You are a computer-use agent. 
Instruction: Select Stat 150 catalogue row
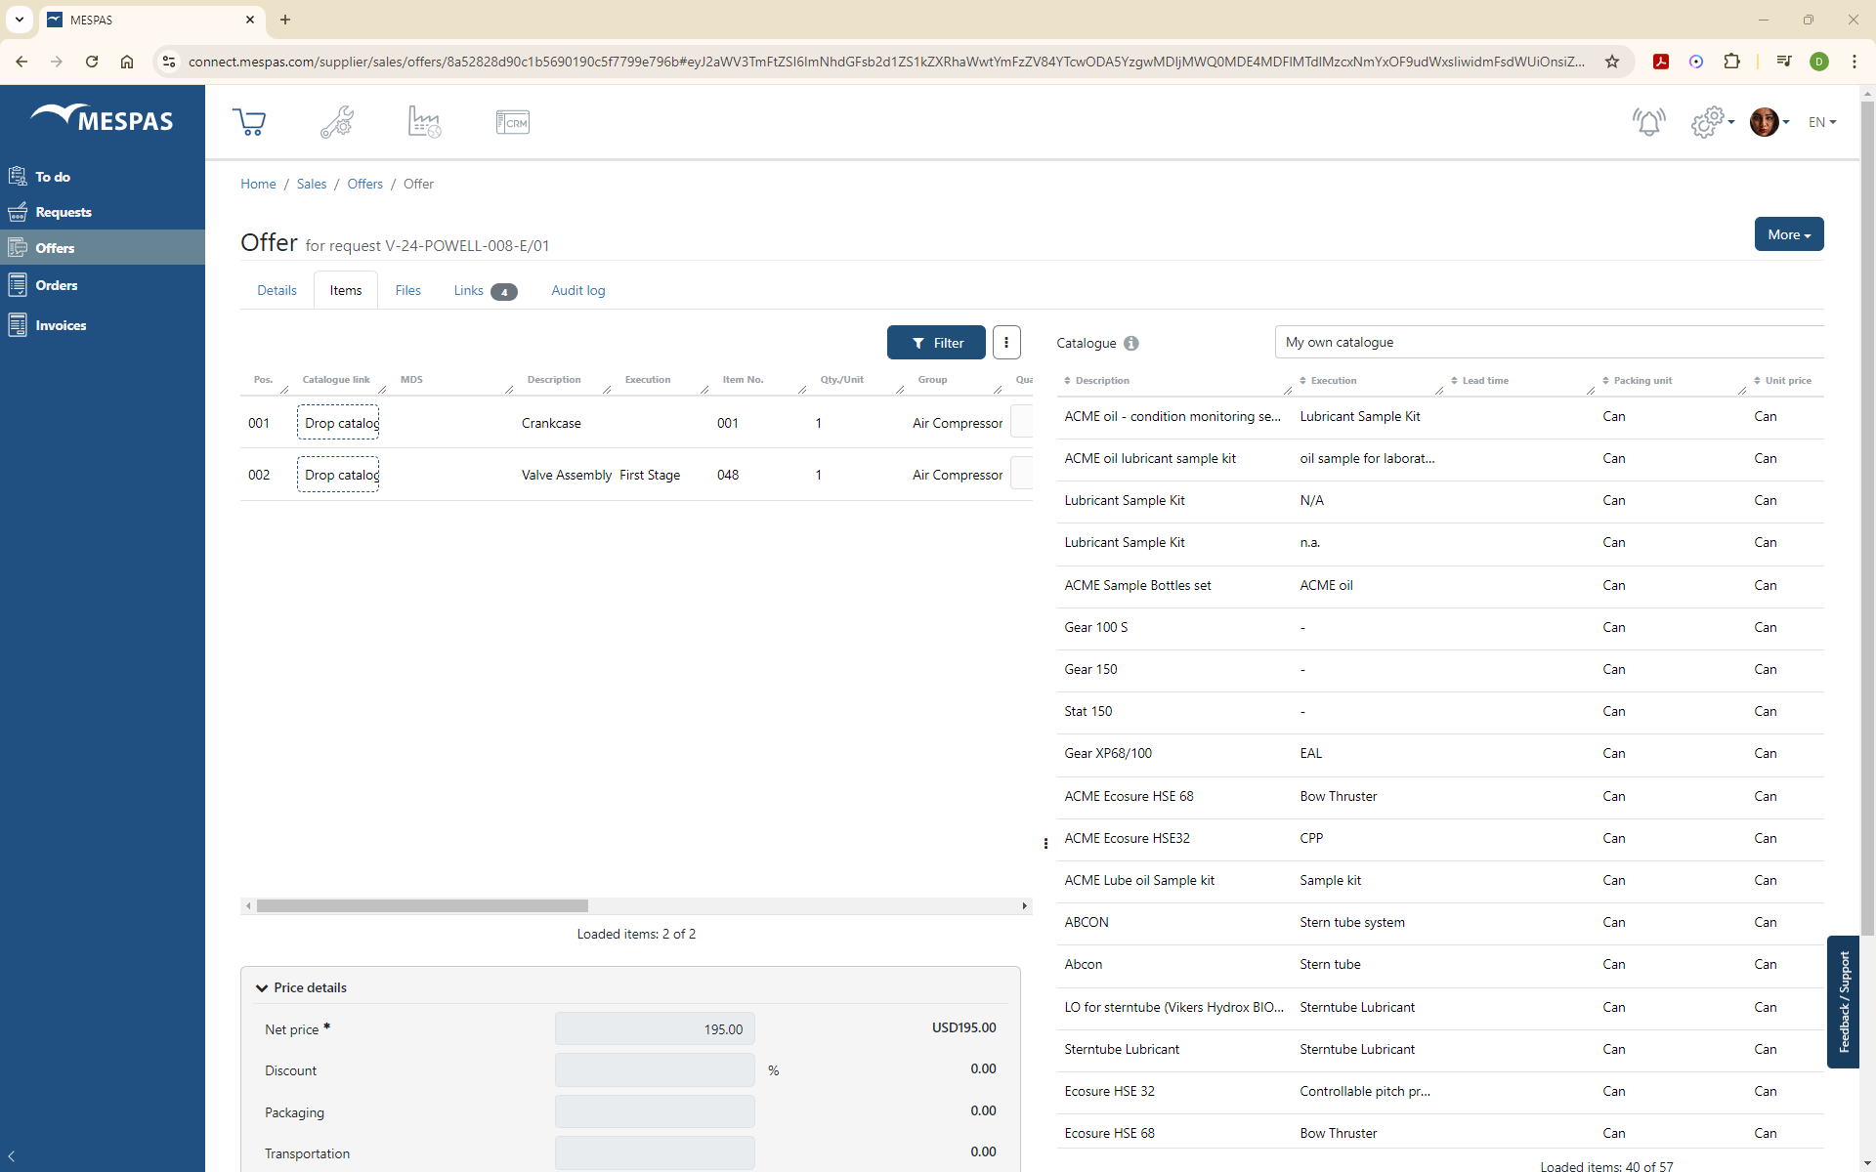1440,711
